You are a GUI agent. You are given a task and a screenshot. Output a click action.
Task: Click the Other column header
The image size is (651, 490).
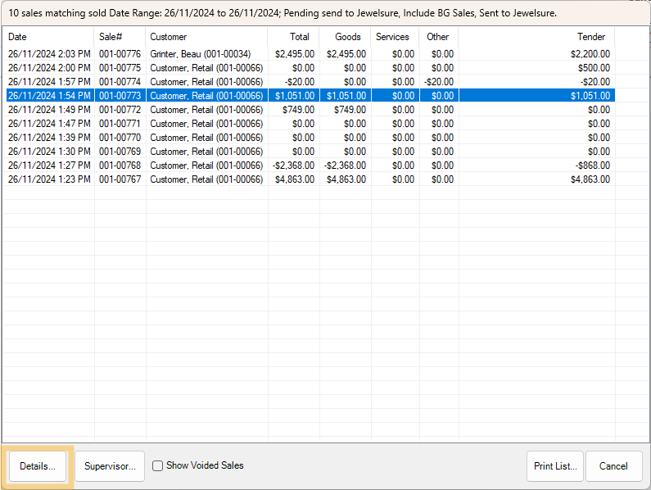coord(438,37)
